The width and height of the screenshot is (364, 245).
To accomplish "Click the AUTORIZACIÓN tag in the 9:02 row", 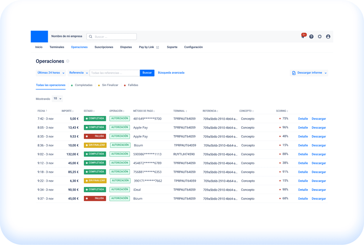I will 120,154.
